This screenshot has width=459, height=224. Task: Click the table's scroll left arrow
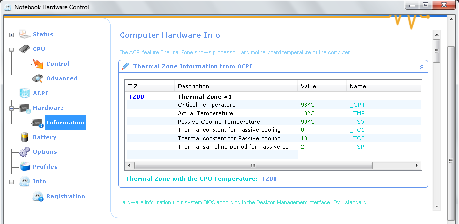[129, 165]
